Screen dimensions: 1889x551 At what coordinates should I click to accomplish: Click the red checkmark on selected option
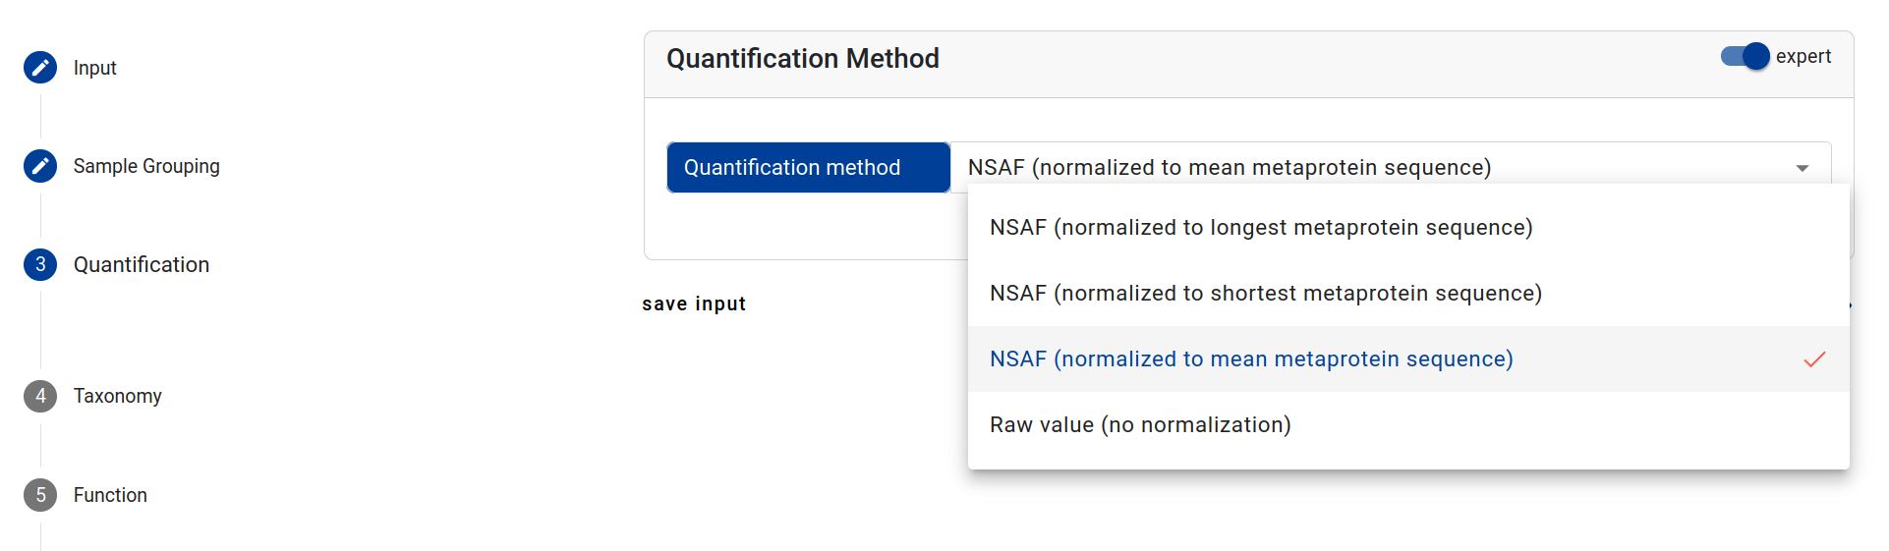(1814, 359)
